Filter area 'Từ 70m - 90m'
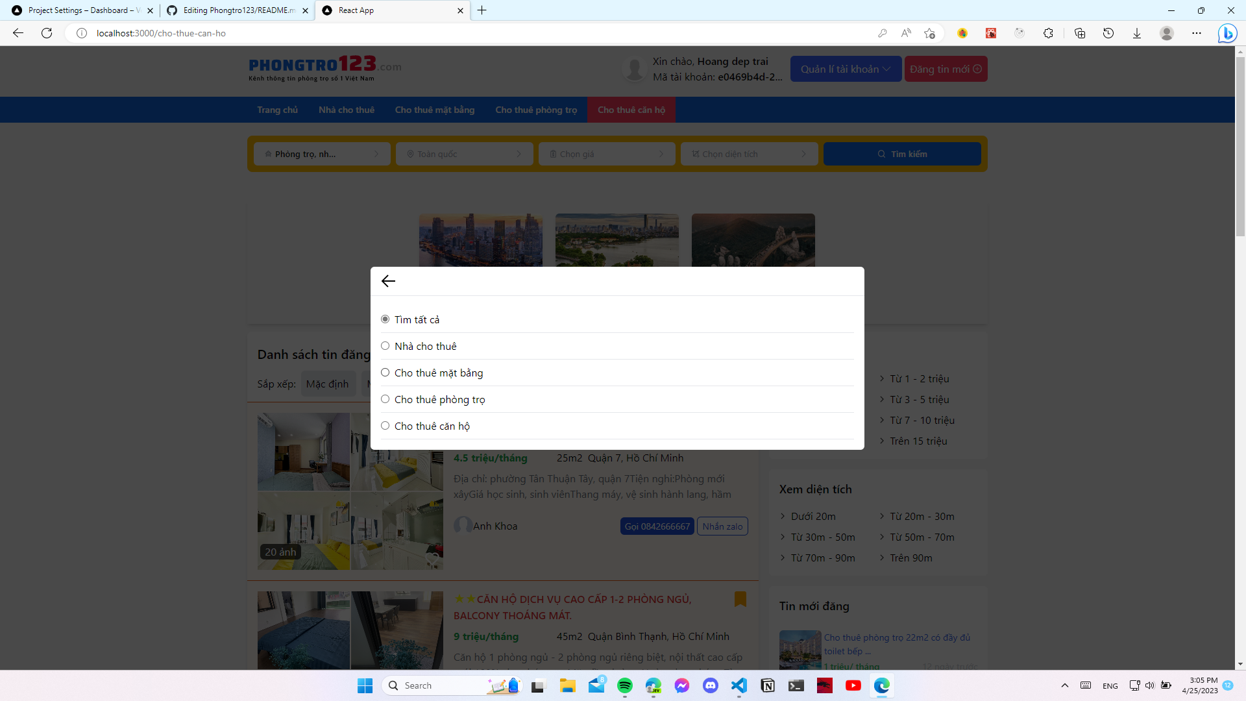 (822, 558)
